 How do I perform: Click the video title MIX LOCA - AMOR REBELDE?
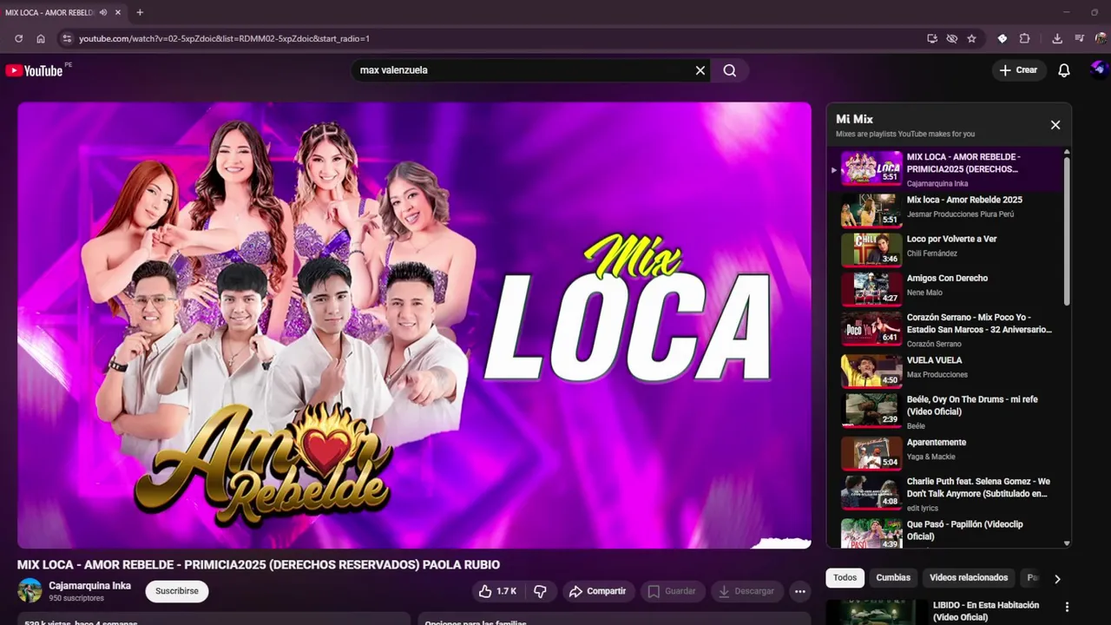coord(259,565)
